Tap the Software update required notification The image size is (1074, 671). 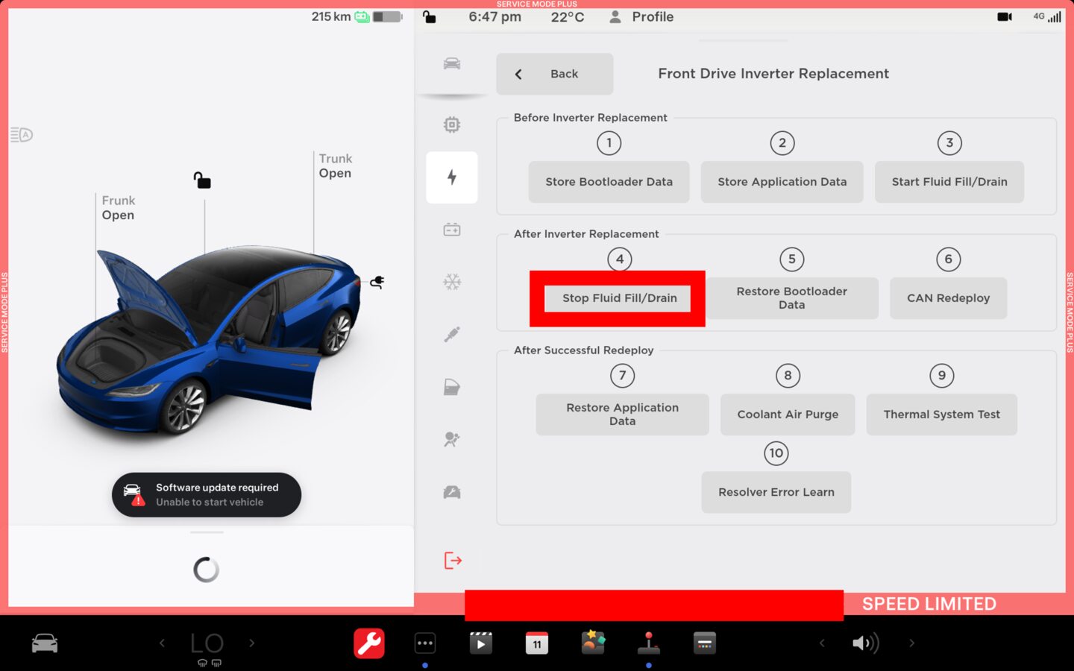point(207,494)
